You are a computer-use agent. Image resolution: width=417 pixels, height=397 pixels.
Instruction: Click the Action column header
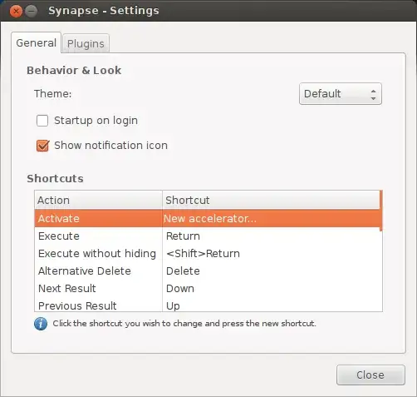(x=98, y=200)
